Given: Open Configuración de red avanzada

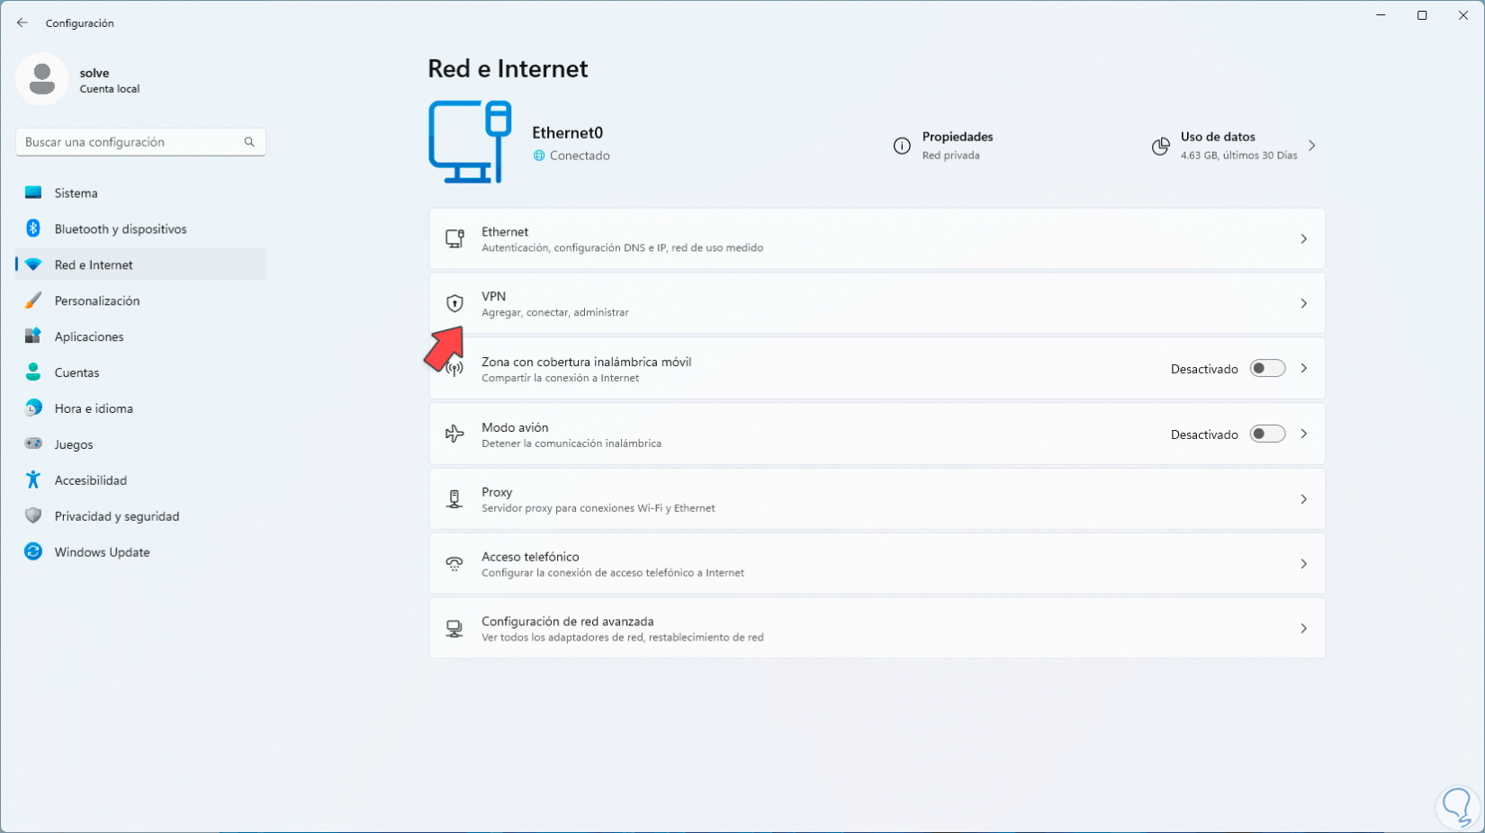Looking at the screenshot, I should 877,629.
